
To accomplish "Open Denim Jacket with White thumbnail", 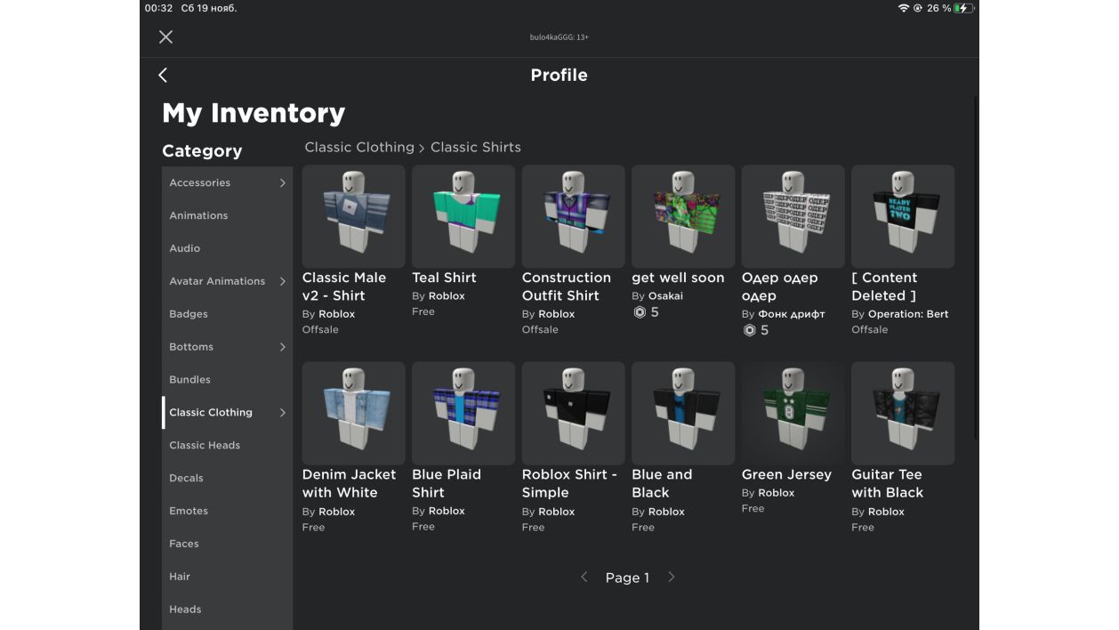I will tap(354, 413).
